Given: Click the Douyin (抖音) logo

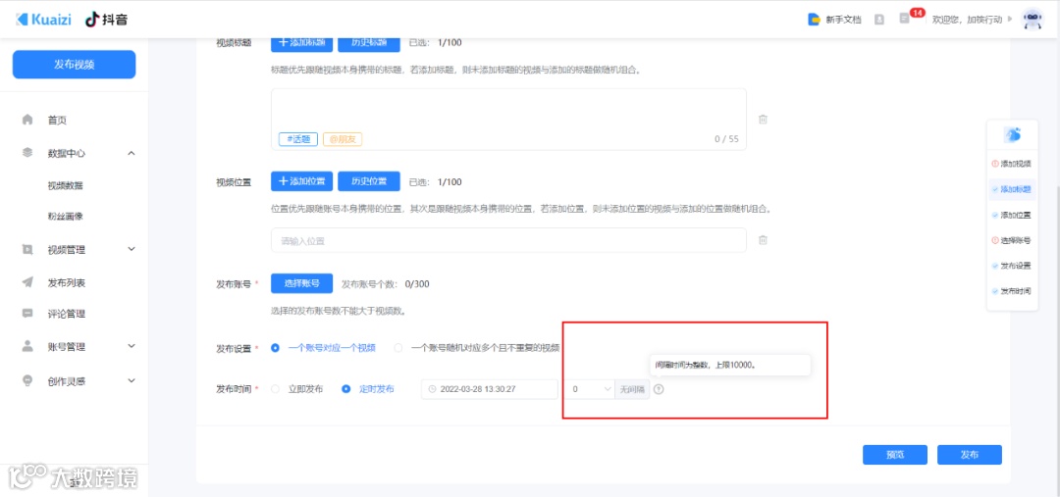Looking at the screenshot, I should coord(107,20).
